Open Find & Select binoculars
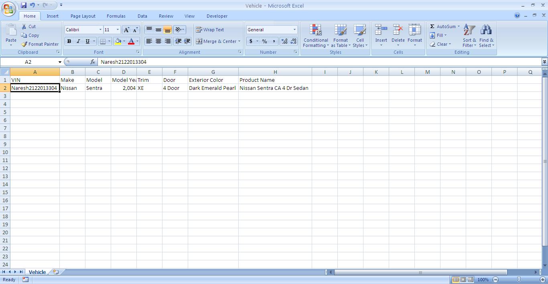Image resolution: width=548 pixels, height=284 pixels. (x=486, y=36)
